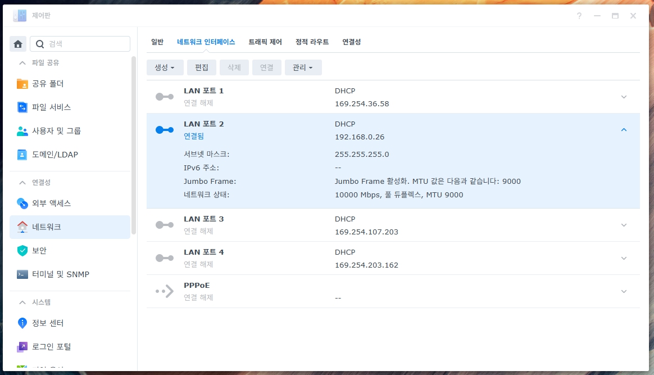This screenshot has width=654, height=375.
Task: Open 외부 액세스 icon
Action: tap(22, 204)
